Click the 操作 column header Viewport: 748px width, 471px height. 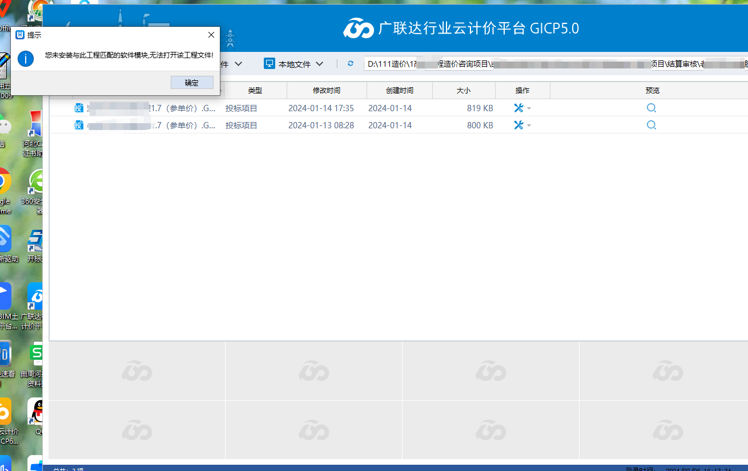[x=522, y=90]
